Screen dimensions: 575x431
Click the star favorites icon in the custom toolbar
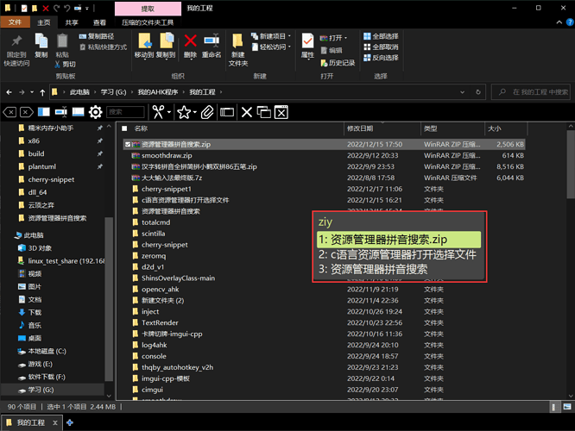coord(183,112)
